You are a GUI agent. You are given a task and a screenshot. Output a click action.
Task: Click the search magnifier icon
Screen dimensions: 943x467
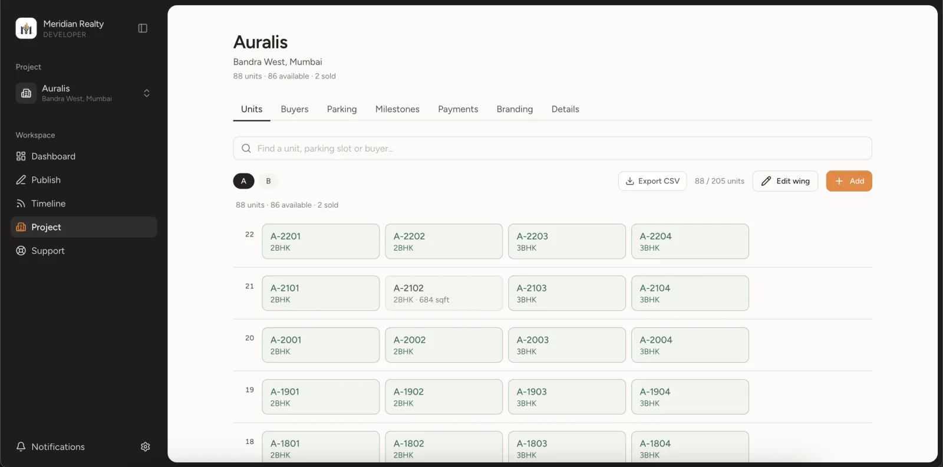tap(246, 149)
